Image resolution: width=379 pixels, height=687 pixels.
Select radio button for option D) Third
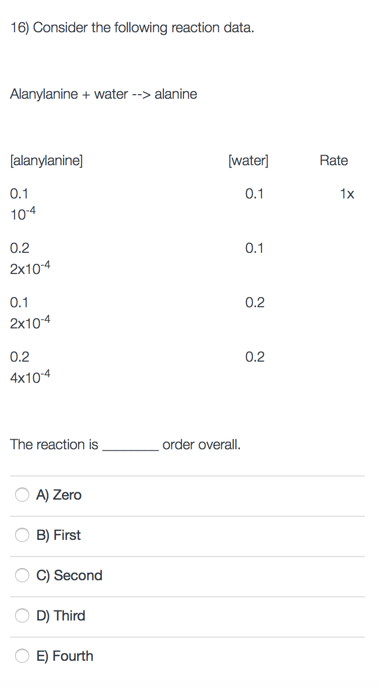pyautogui.click(x=22, y=615)
